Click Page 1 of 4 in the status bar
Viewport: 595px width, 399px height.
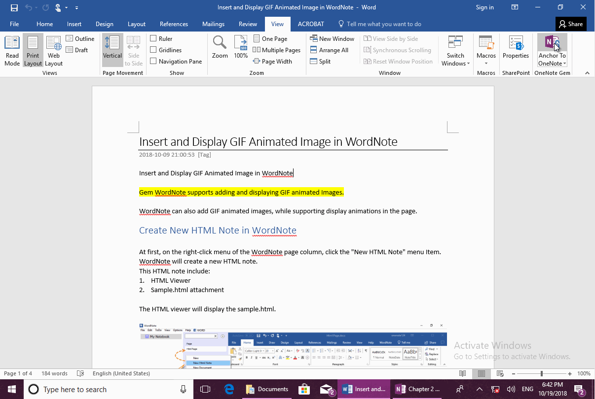[x=18, y=374]
